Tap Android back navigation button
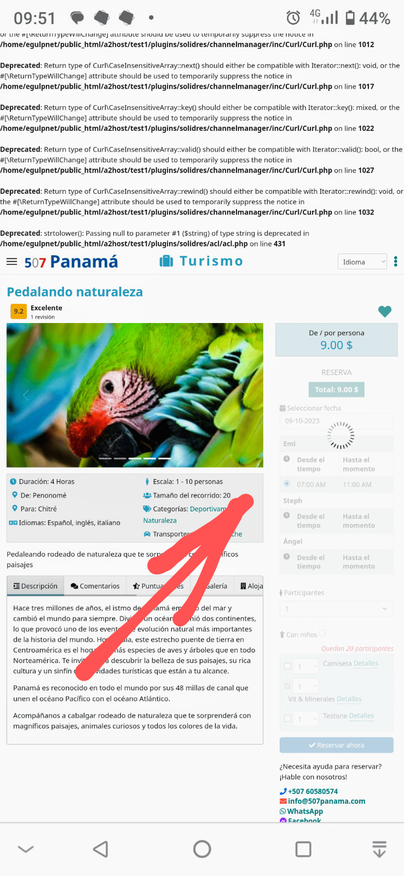This screenshot has width=404, height=876. (x=101, y=849)
